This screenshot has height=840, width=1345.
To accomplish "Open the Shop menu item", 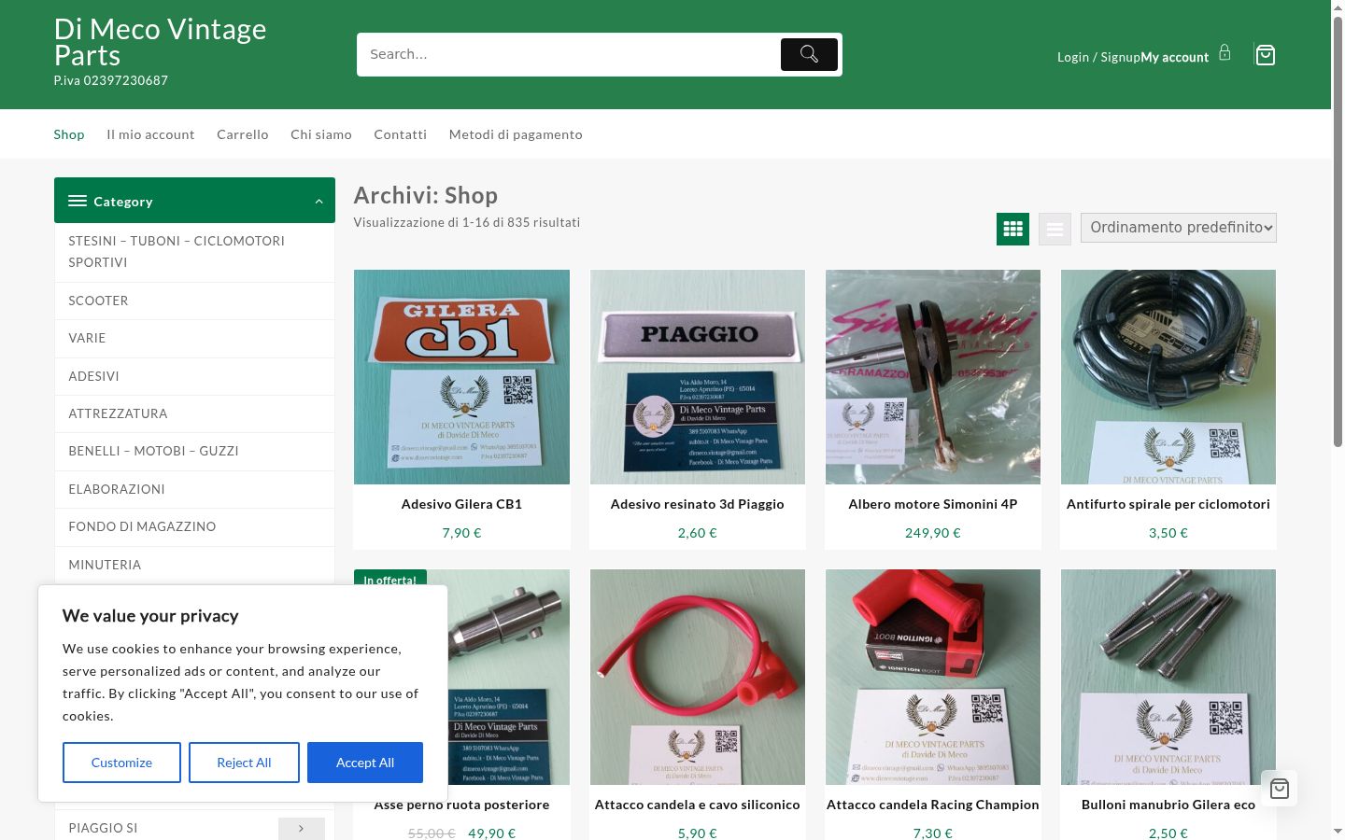I will click(69, 134).
